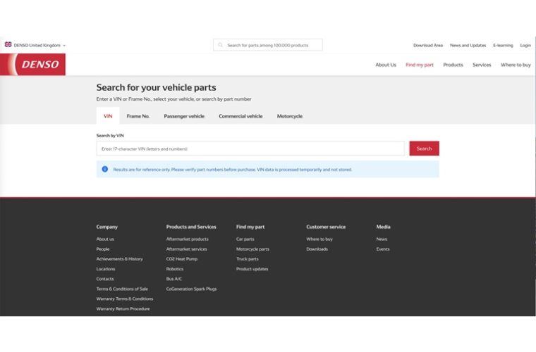Open footer People link

(103, 249)
